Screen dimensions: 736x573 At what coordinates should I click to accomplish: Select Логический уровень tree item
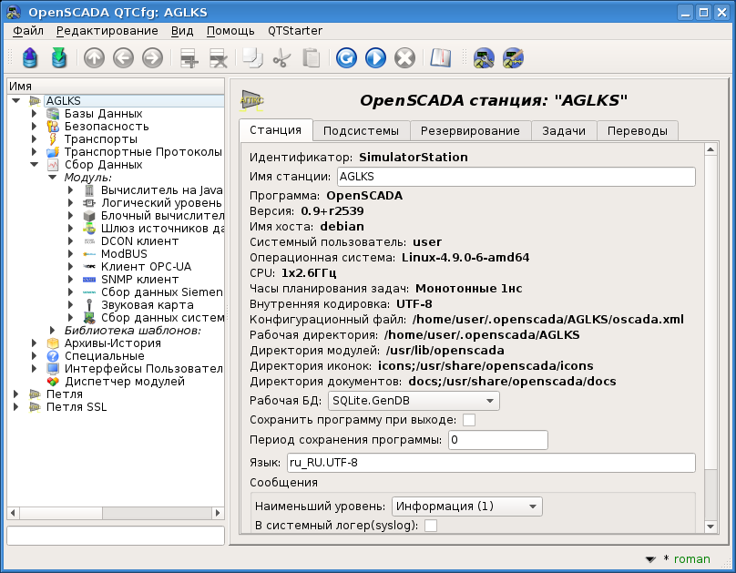pyautogui.click(x=161, y=203)
